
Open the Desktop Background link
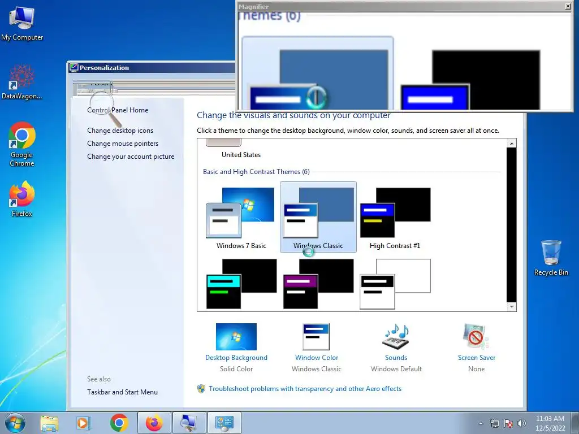236,358
